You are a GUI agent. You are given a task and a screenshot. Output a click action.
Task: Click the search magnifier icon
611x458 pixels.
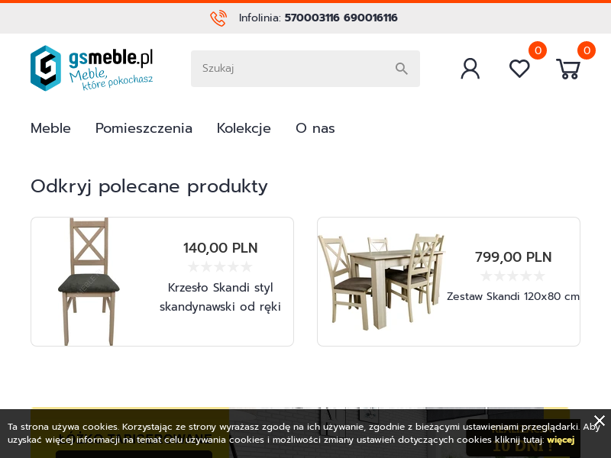(402, 69)
